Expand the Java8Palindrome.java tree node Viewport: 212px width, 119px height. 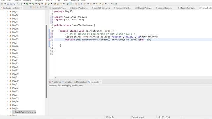tap(10, 112)
